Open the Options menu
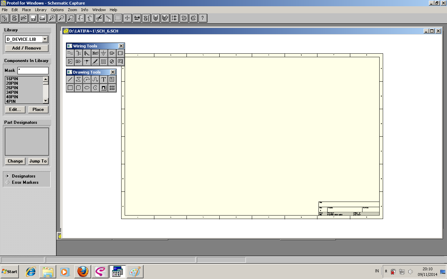This screenshot has height=279, width=447. pos(57,10)
